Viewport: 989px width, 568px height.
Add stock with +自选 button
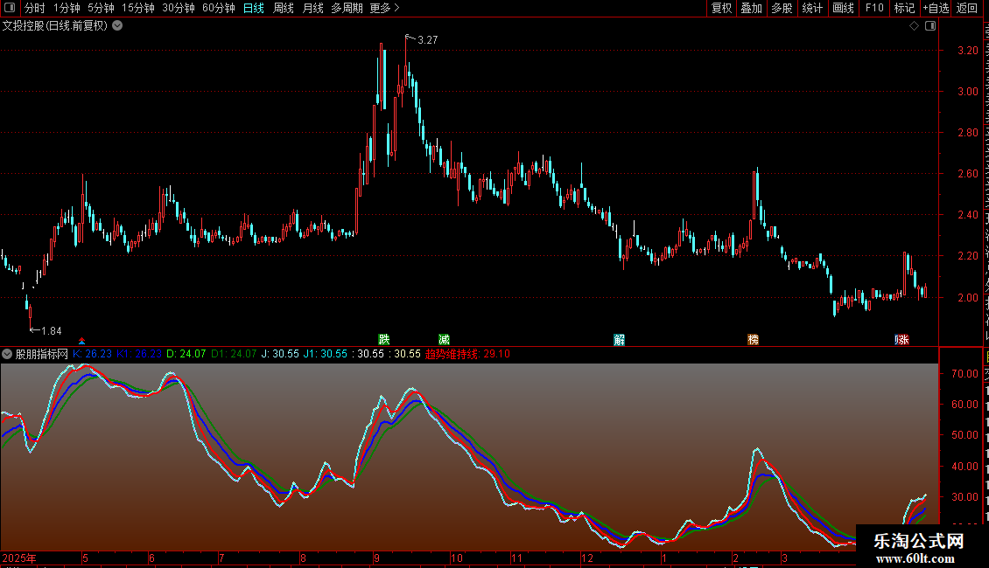936,8
